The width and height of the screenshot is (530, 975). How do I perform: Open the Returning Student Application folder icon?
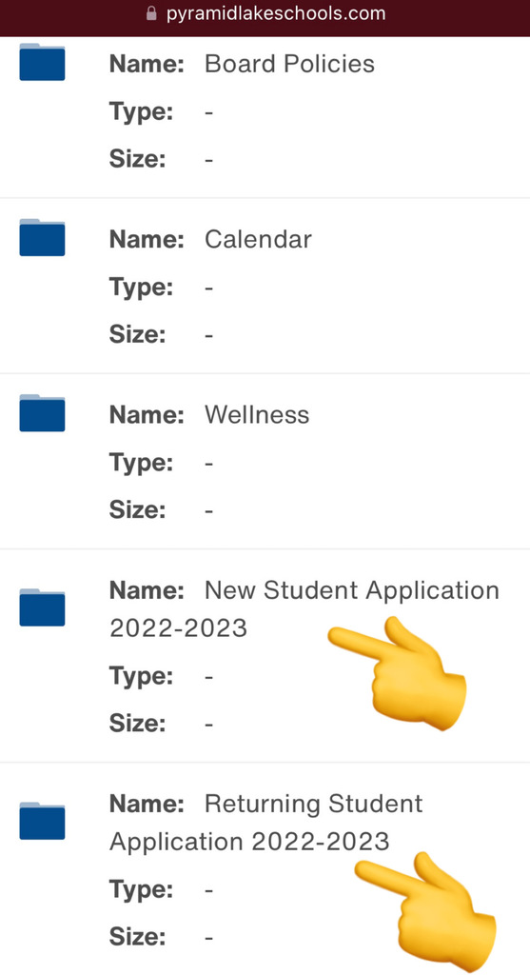pyautogui.click(x=42, y=821)
